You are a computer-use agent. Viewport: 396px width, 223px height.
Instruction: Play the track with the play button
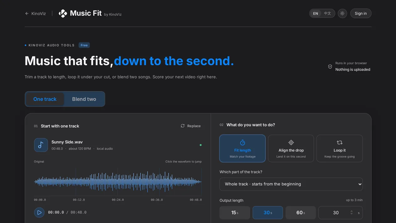pos(39,212)
